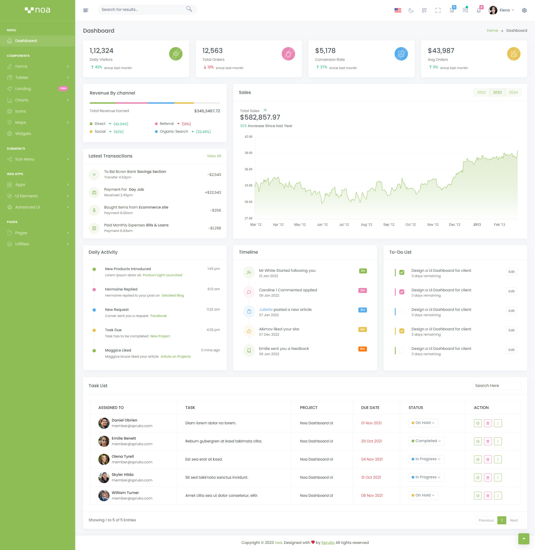Click US flag language icon
This screenshot has width=535, height=550.
coord(398,10)
